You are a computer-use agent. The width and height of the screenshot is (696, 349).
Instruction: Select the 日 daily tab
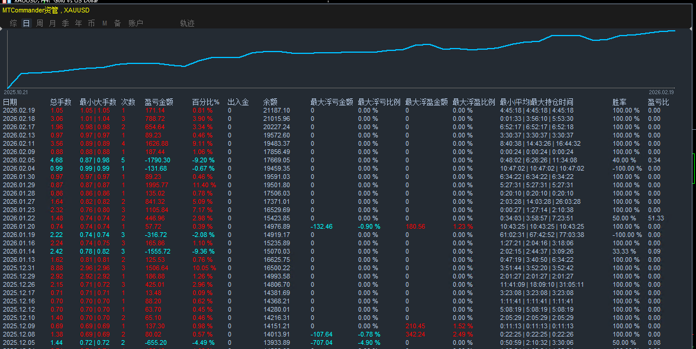pos(26,23)
